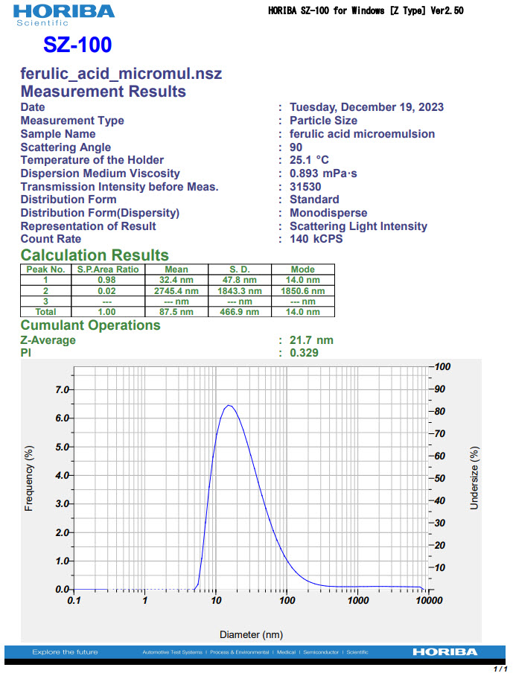513x679 pixels.
Task: Select the Semiconductor footer text
Action: click(321, 652)
